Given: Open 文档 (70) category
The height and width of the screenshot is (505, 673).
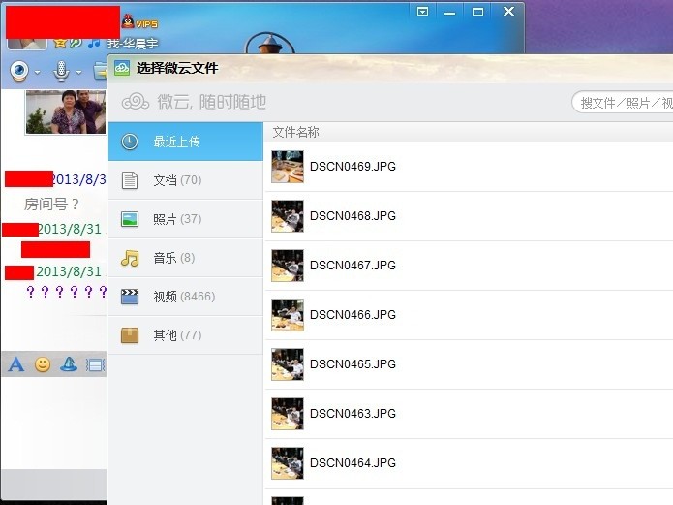Looking at the screenshot, I should click(x=185, y=180).
